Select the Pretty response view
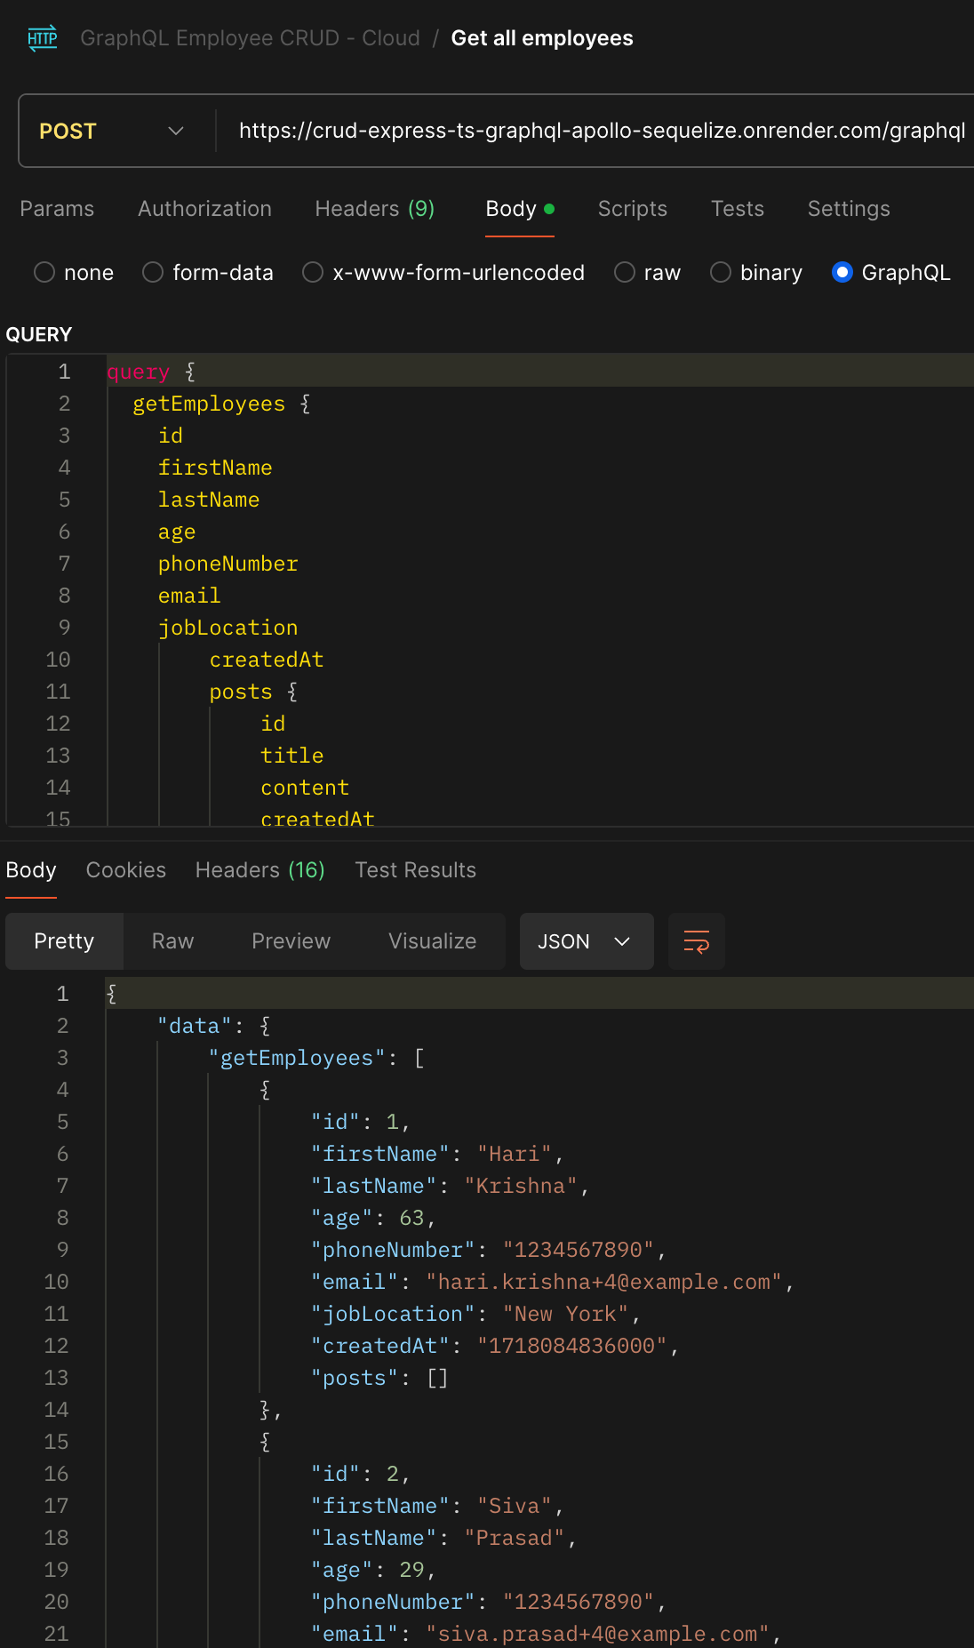 pyautogui.click(x=64, y=941)
